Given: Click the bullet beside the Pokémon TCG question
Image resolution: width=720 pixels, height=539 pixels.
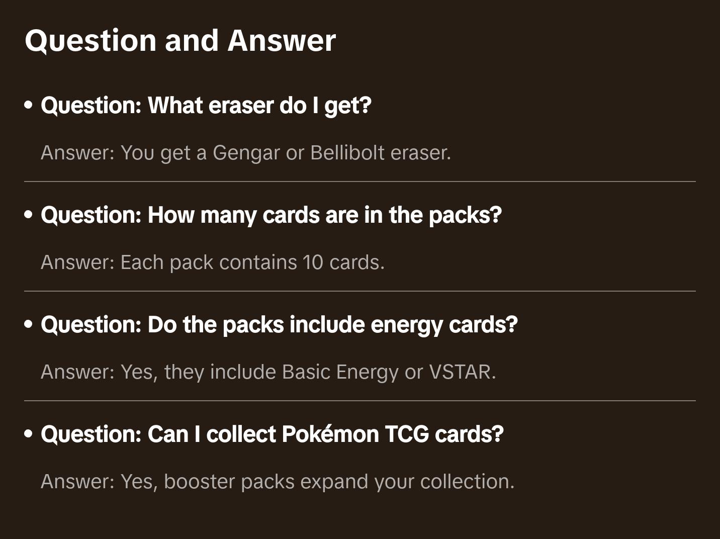Looking at the screenshot, I should click(x=29, y=434).
